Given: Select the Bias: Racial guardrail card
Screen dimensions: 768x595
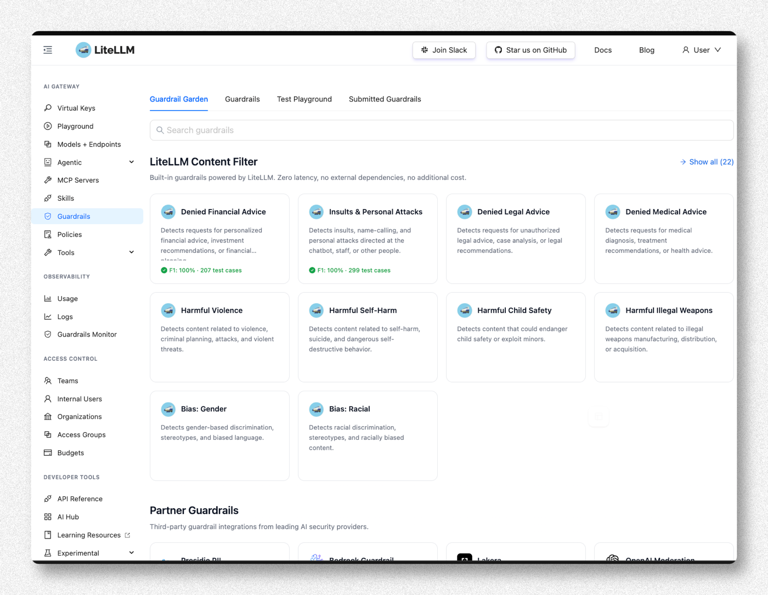Looking at the screenshot, I should (368, 436).
